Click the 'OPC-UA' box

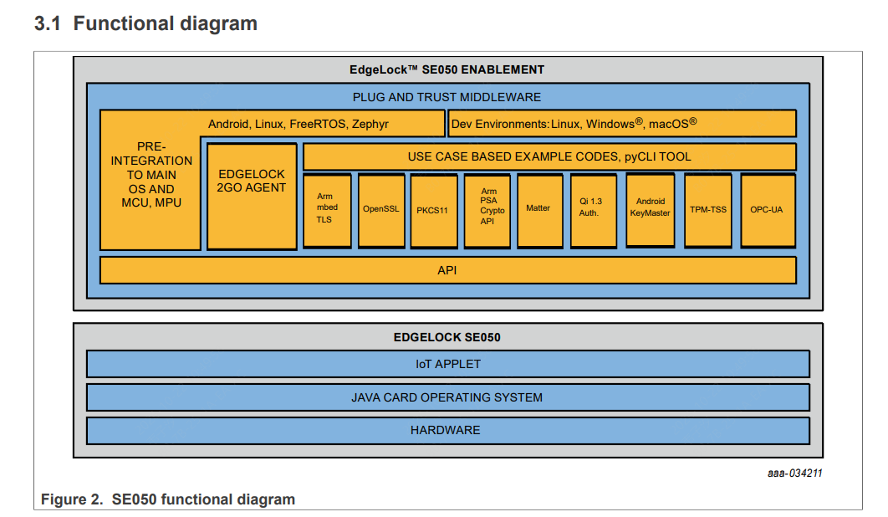click(x=768, y=211)
